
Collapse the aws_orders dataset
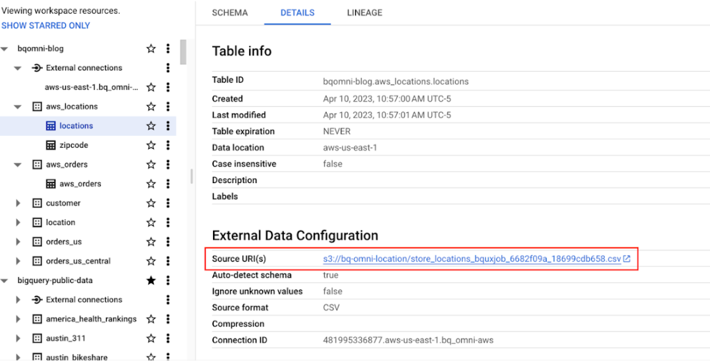(18, 165)
